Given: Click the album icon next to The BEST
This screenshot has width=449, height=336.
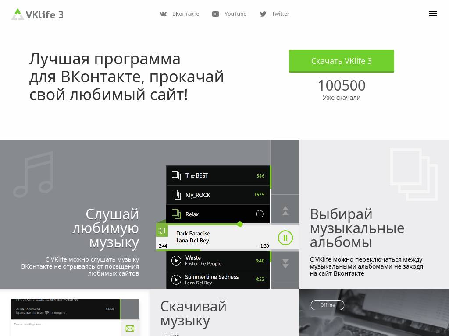Looking at the screenshot, I should 176,175.
